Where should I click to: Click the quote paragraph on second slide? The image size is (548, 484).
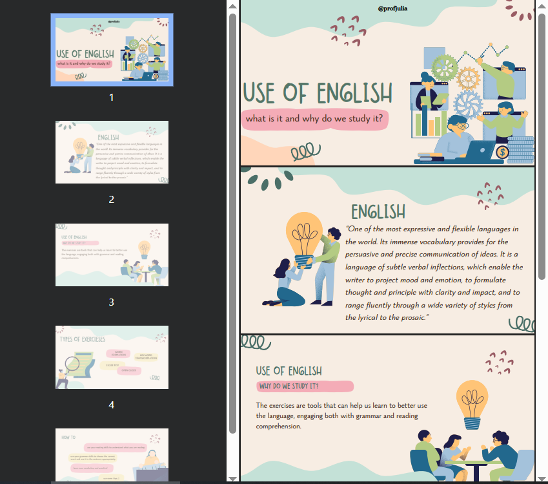(x=434, y=273)
